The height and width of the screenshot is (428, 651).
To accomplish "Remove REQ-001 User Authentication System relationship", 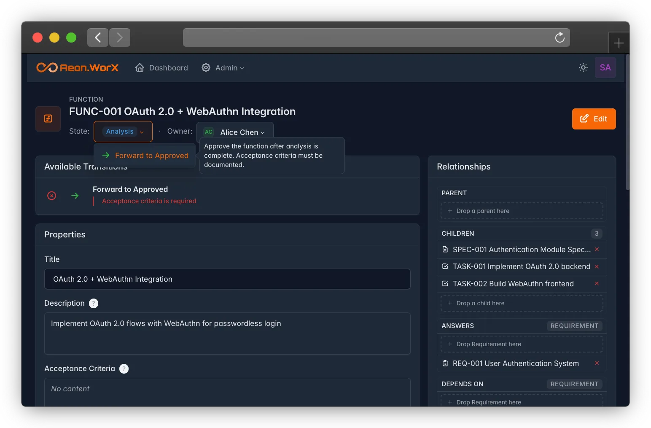I will 597,363.
